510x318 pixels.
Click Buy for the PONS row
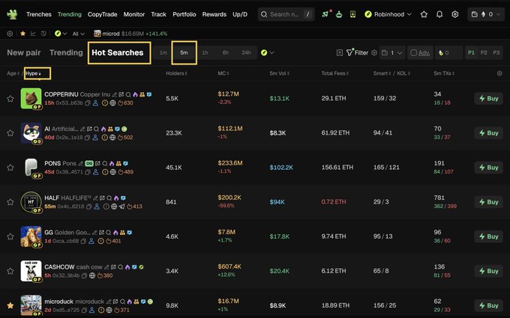coord(488,168)
